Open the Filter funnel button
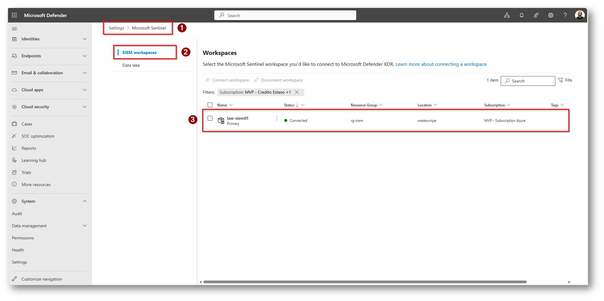Screen dimensions: 604x301 pyautogui.click(x=565, y=80)
